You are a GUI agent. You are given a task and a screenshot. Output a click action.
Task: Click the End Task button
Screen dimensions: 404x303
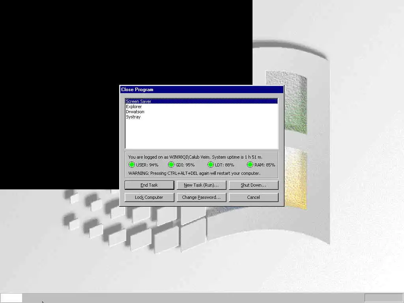pos(150,185)
